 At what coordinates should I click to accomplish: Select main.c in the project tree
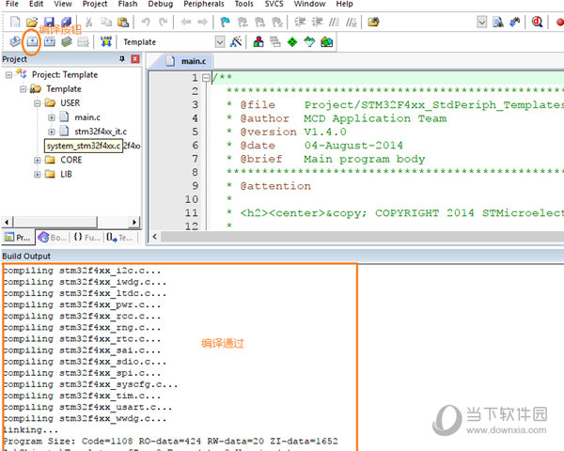point(87,117)
